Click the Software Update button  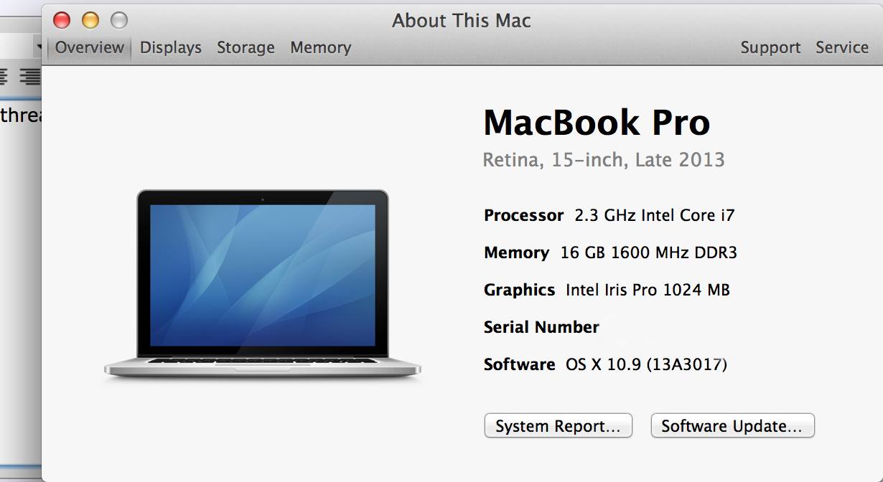tap(732, 425)
